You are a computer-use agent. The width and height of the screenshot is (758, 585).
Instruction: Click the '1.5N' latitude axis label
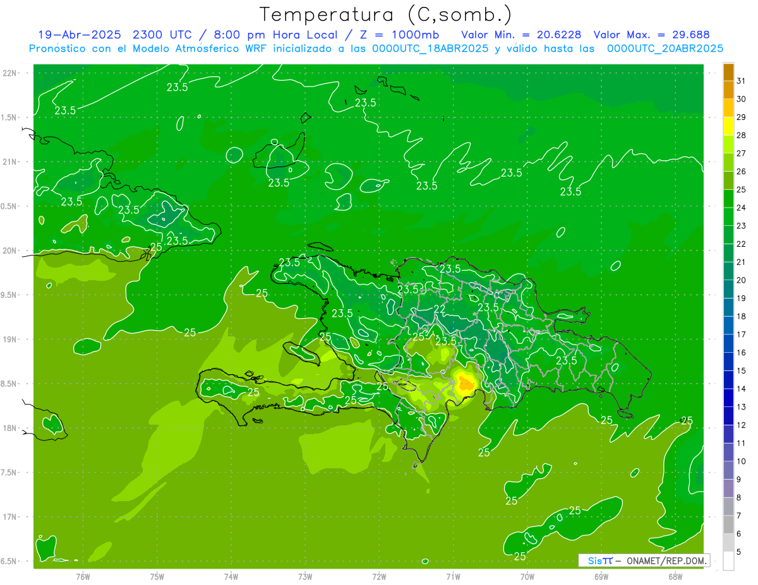click(x=9, y=117)
